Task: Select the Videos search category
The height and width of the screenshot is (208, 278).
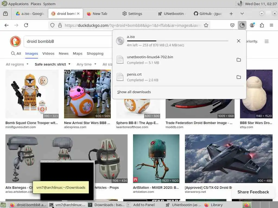Action: pos(48,53)
